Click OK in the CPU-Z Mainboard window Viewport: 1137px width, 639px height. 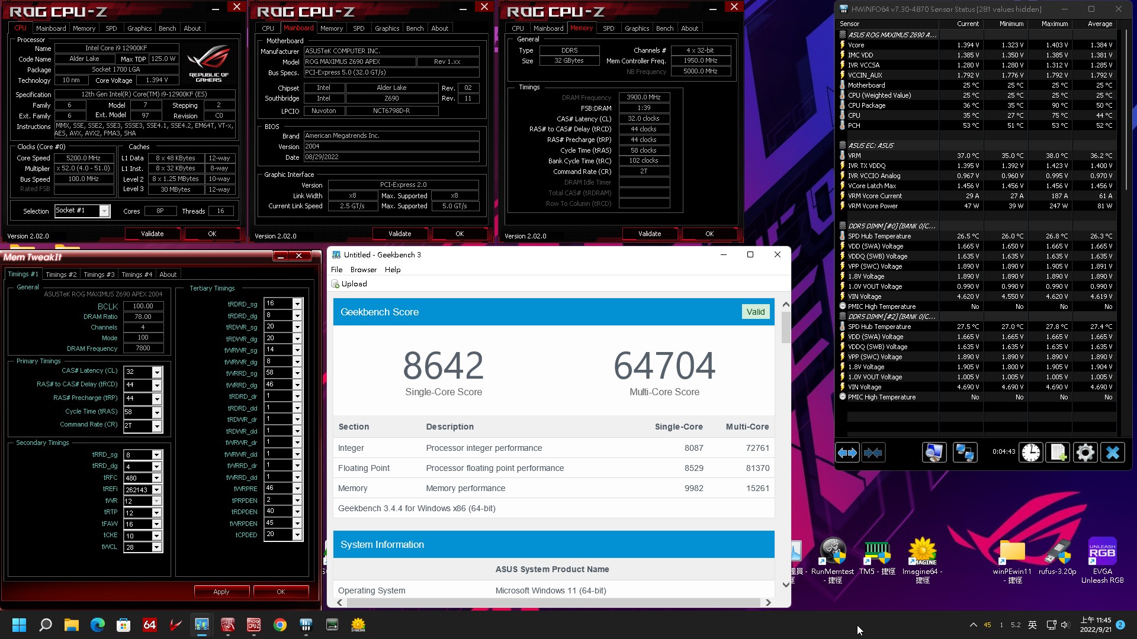click(460, 234)
